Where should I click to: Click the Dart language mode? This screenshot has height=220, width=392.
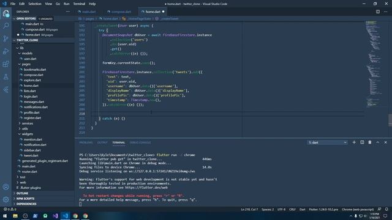pos(302,209)
